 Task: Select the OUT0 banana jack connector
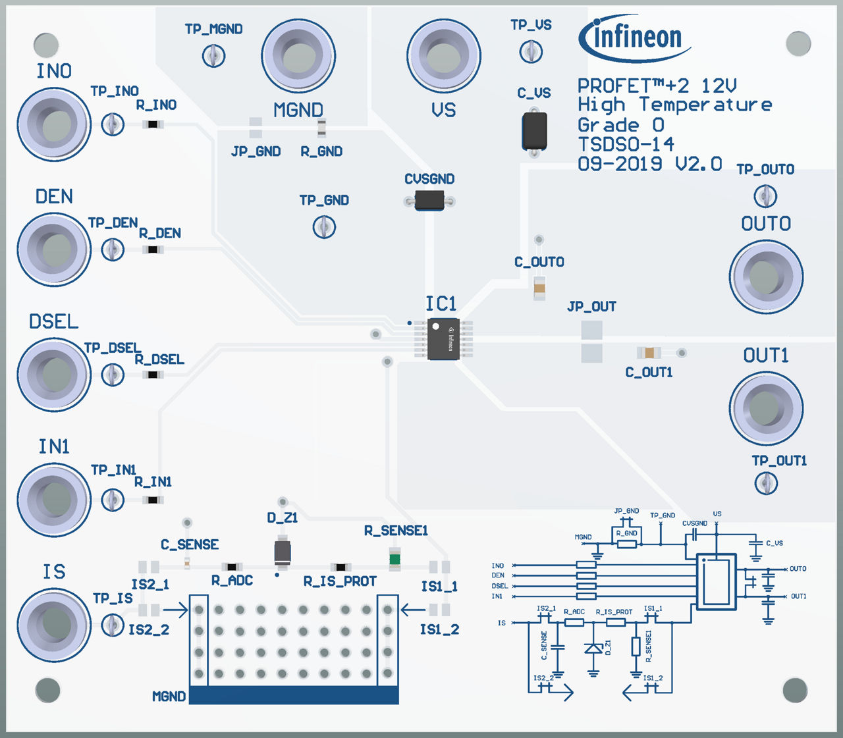pos(766,277)
